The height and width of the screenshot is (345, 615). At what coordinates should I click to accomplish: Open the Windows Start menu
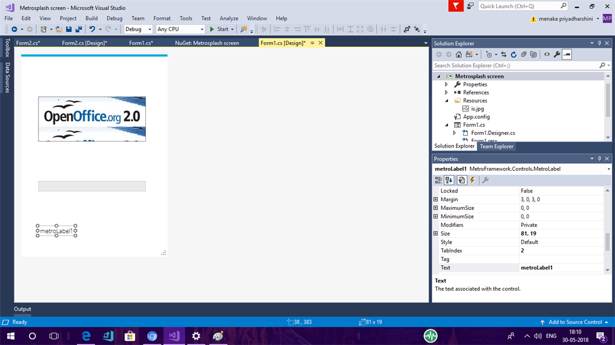11,336
